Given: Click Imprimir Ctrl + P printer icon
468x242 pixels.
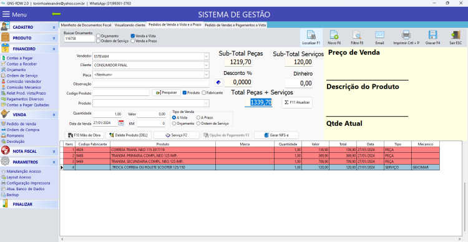Looking at the screenshot, I should [406, 35].
